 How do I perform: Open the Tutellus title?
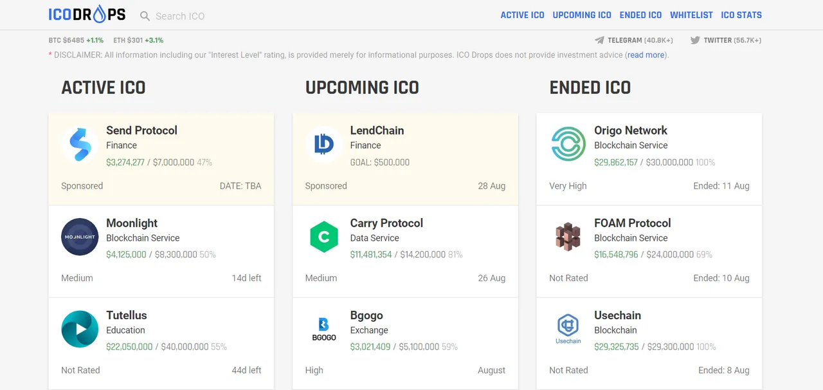[x=127, y=315]
